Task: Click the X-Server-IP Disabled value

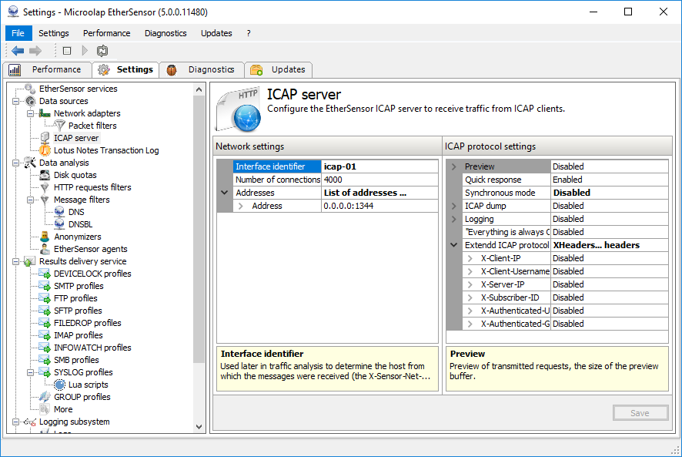Action: [610, 284]
